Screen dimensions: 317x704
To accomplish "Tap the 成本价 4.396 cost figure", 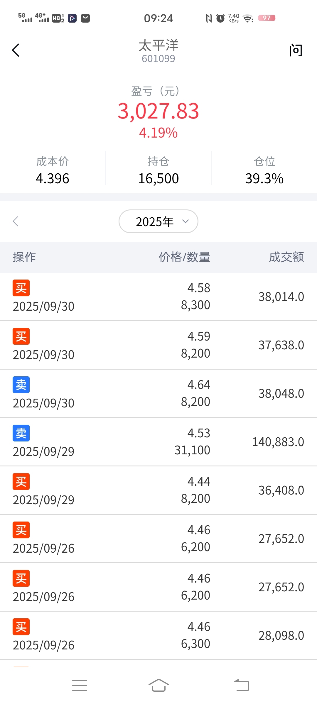I will pyautogui.click(x=53, y=178).
